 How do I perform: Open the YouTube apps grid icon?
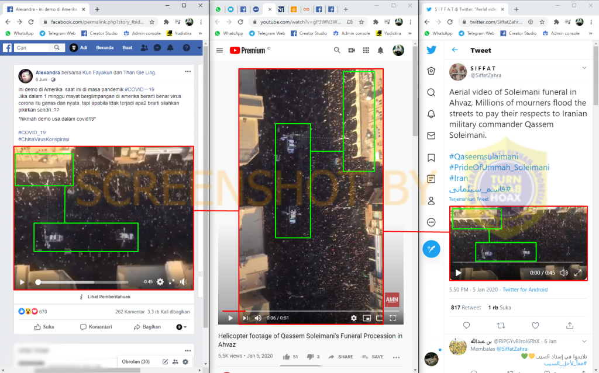[x=366, y=51]
